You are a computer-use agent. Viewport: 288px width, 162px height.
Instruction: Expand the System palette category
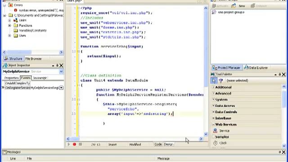coord(213,100)
